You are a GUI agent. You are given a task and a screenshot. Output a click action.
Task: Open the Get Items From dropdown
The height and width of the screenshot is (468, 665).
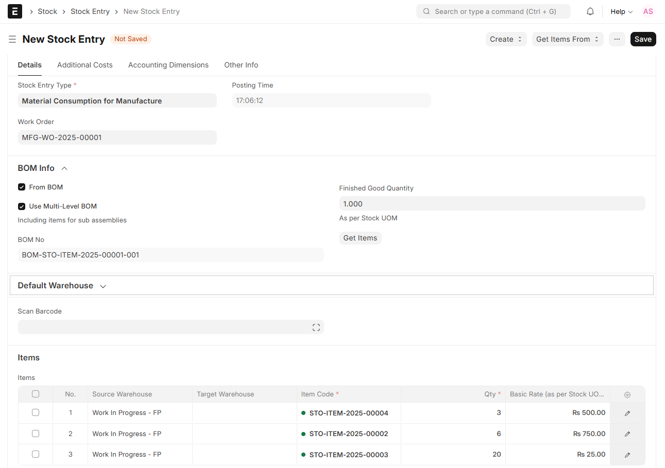click(x=567, y=39)
